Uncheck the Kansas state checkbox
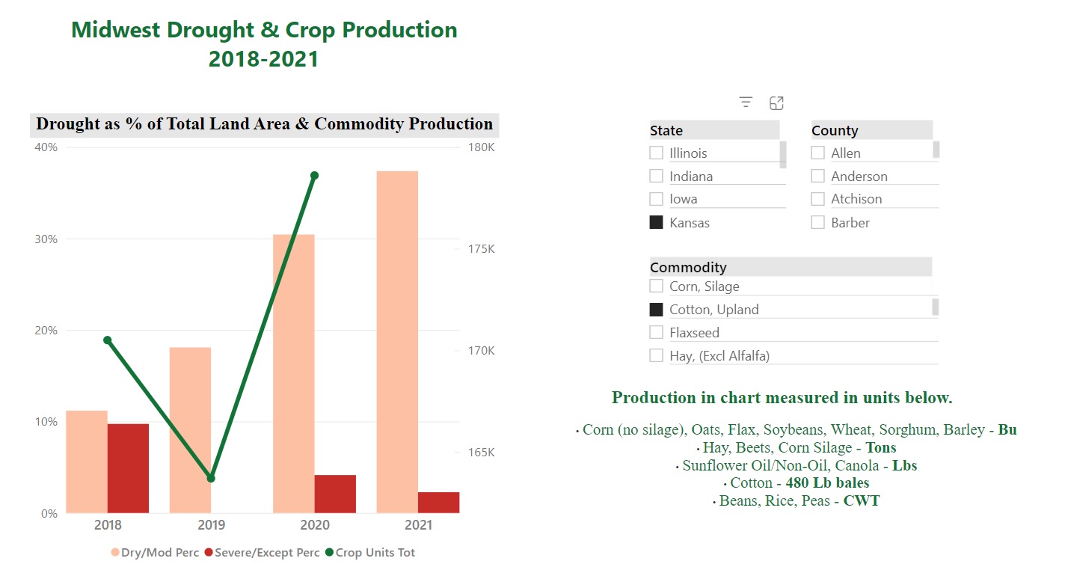 click(657, 222)
